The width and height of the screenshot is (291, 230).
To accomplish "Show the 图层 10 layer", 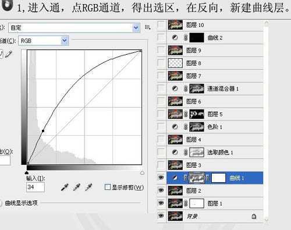I will (161, 25).
